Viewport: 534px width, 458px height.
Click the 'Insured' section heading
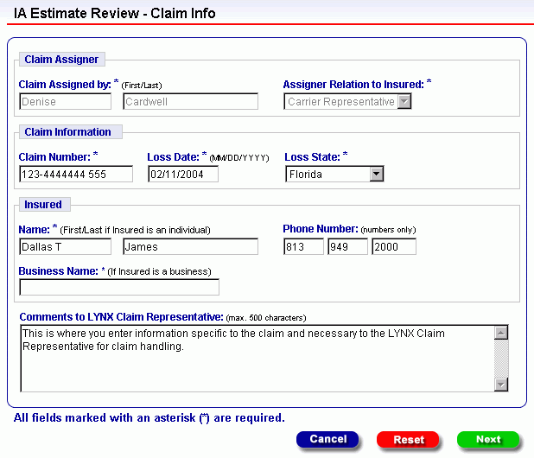43,204
